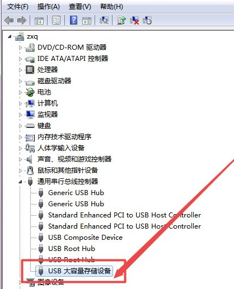Image resolution: width=234 pixels, height=289 pixels.
Task: Collapse the 通用串行总线控制器 node
Action: coord(20,182)
